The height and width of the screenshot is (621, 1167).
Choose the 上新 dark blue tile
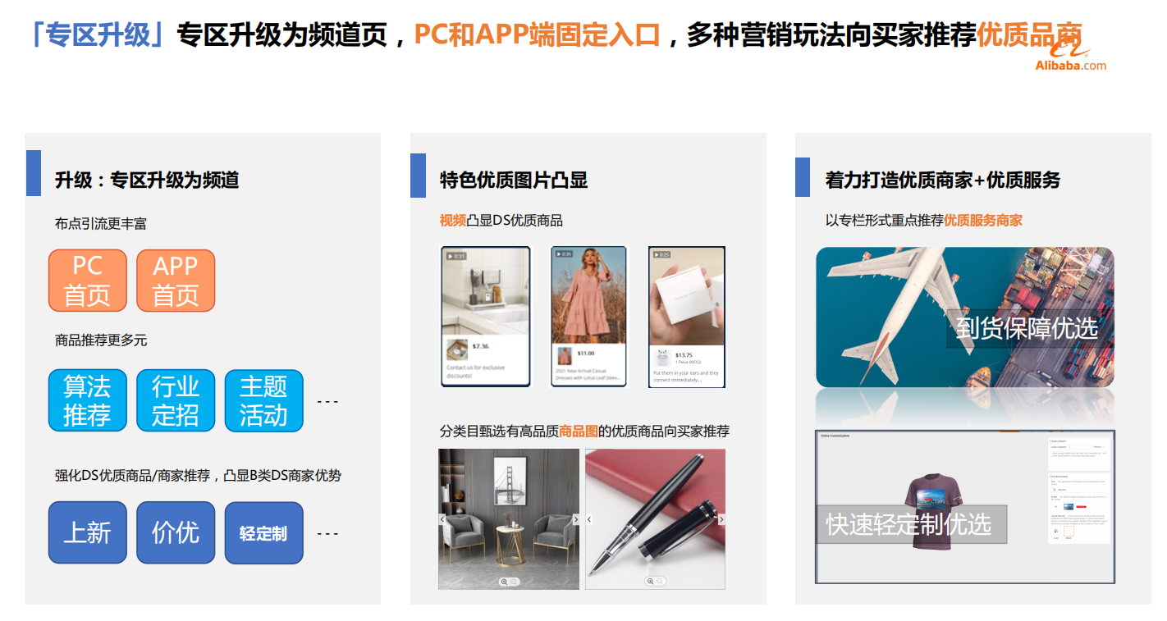tap(88, 532)
